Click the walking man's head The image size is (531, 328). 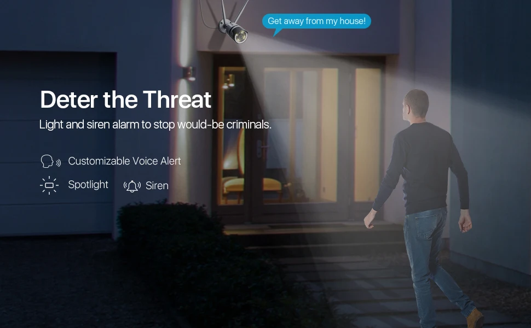[416, 106]
